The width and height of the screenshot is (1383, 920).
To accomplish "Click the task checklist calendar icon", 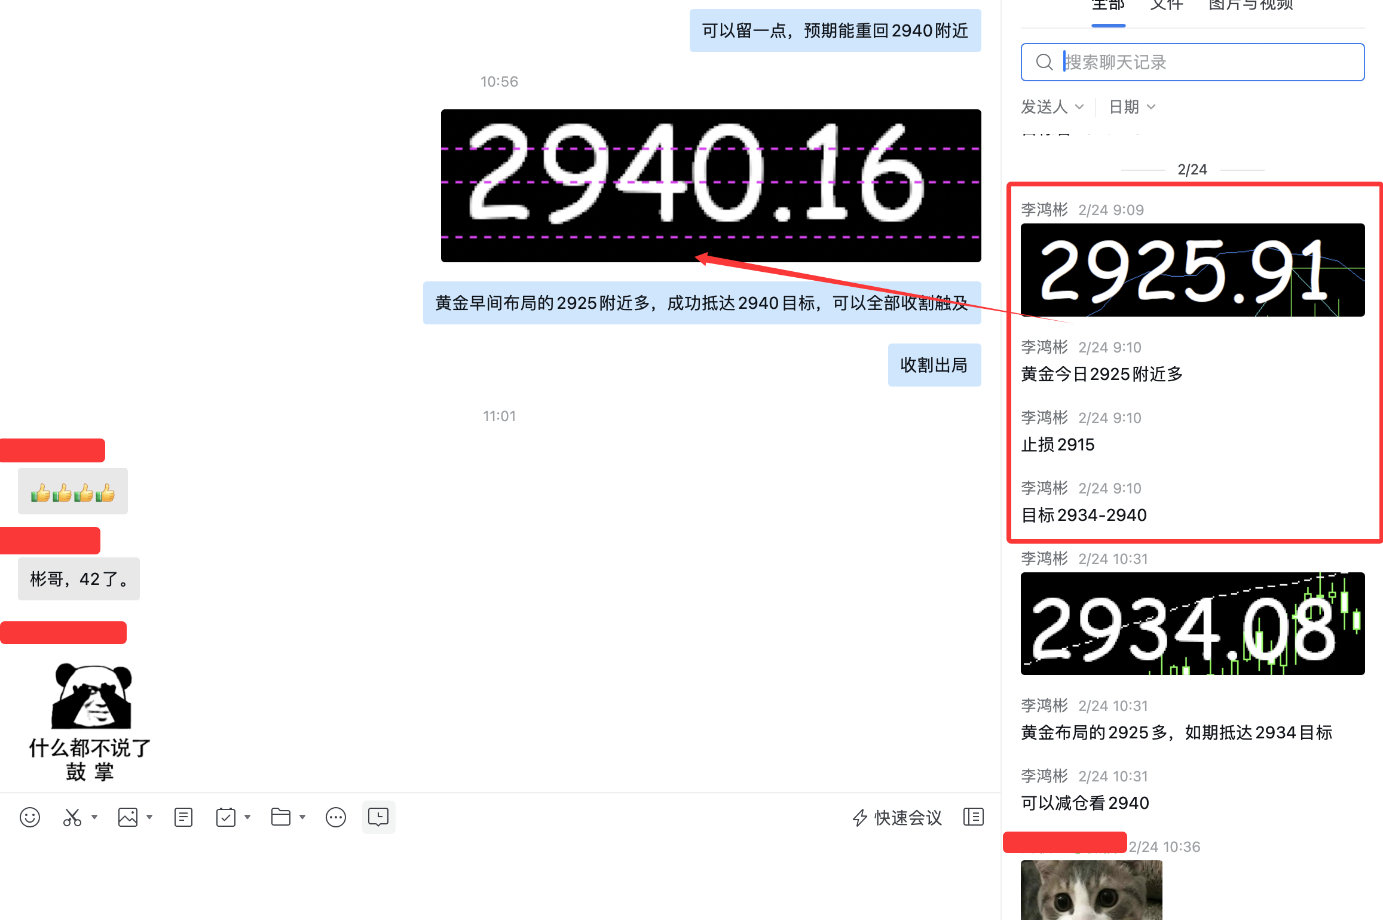I will 226,817.
